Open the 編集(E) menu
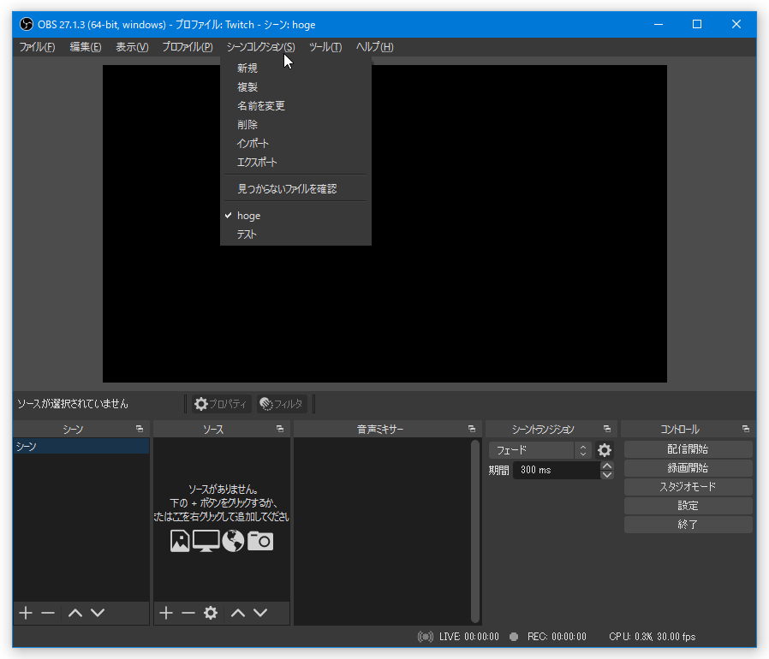The image size is (769, 659). pos(86,47)
